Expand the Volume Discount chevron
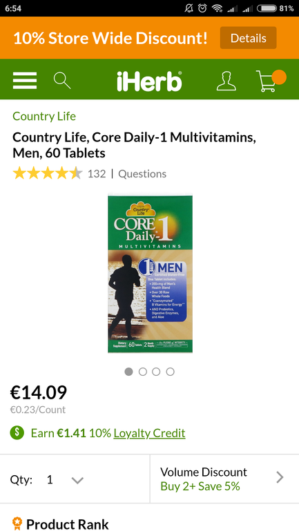This screenshot has width=299, height=531. [280, 477]
